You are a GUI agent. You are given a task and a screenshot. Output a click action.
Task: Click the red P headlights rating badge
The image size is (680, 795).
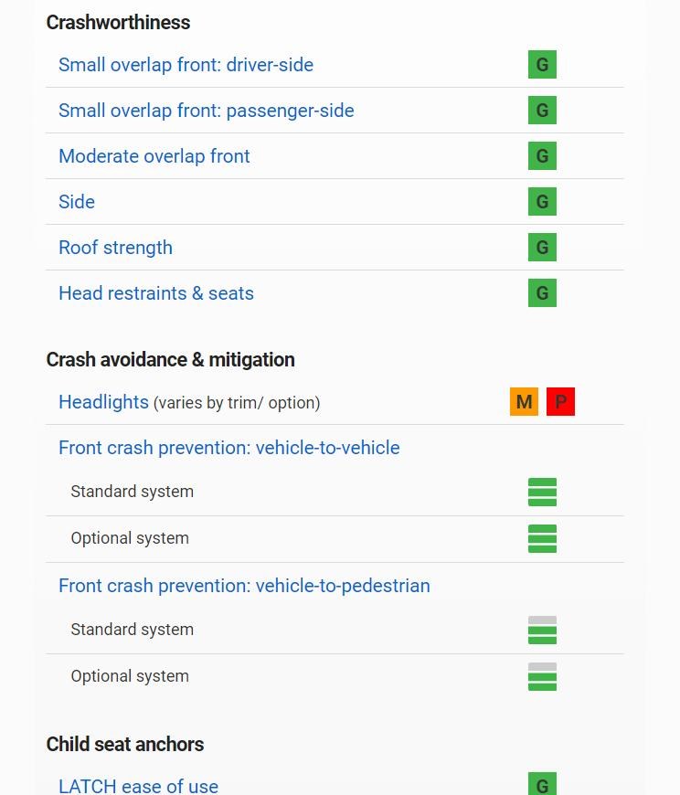560,401
